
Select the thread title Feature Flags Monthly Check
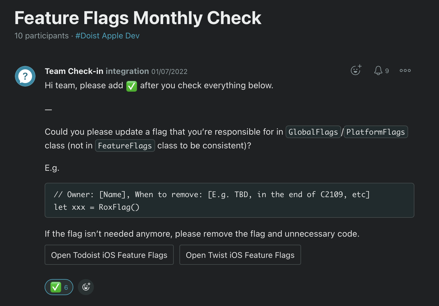pyautogui.click(x=138, y=18)
